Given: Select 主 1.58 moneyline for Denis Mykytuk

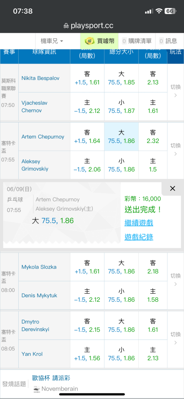Looking at the screenshot, I should pos(153,295).
